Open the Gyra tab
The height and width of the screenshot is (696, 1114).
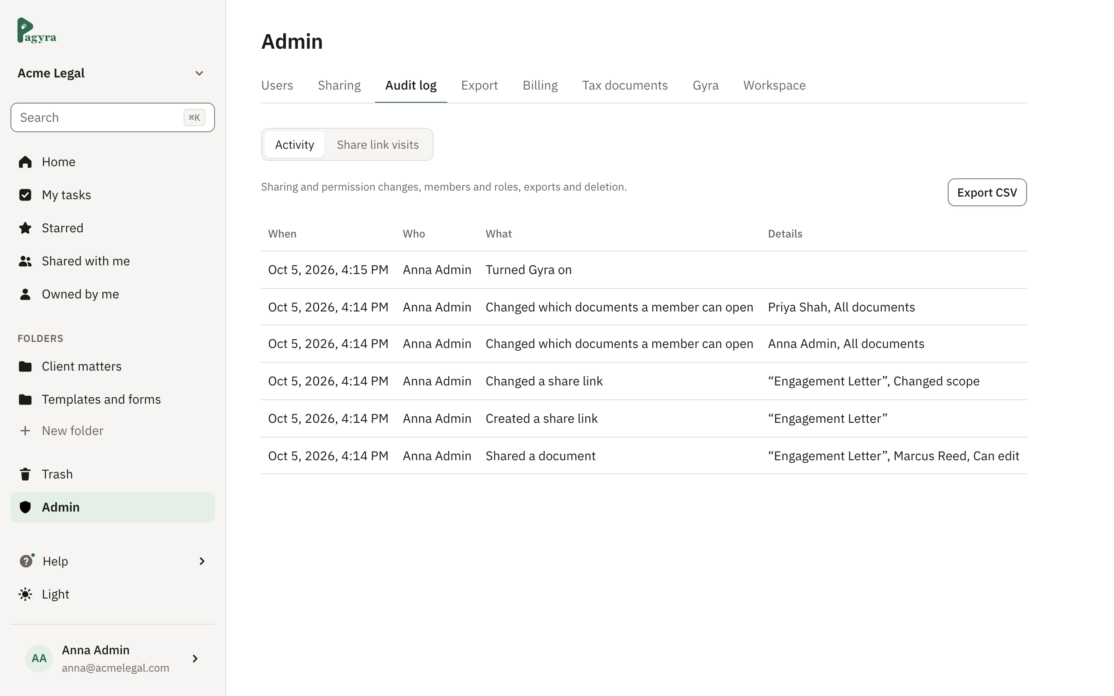[705, 86]
